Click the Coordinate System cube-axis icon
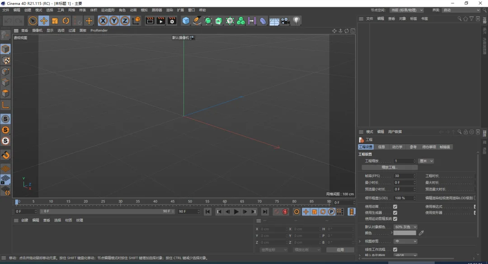The width and height of the screenshot is (488, 264). tap(136, 21)
